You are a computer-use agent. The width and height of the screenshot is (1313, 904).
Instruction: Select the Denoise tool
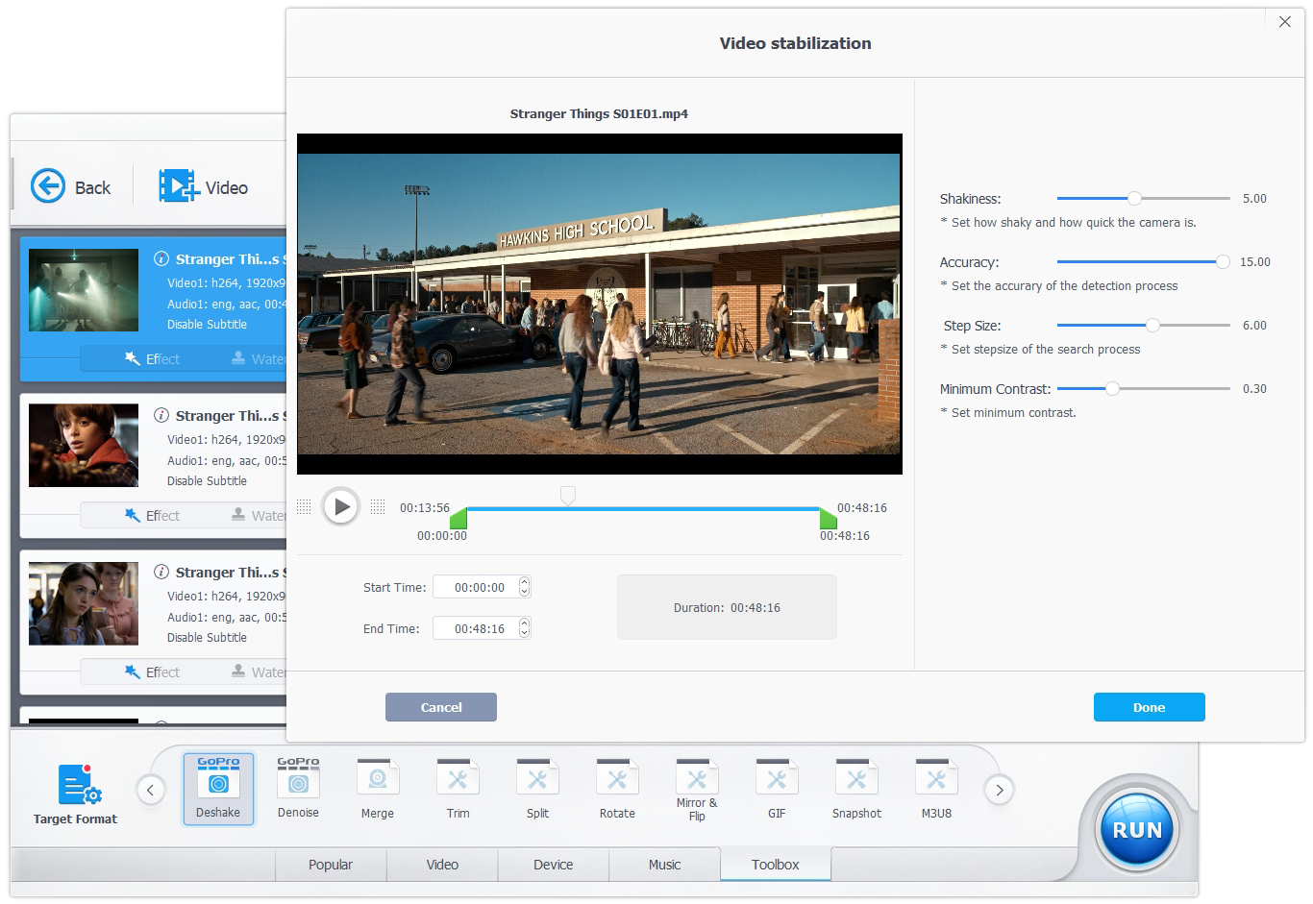click(298, 789)
